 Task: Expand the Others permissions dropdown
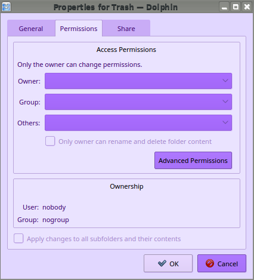click(138, 122)
